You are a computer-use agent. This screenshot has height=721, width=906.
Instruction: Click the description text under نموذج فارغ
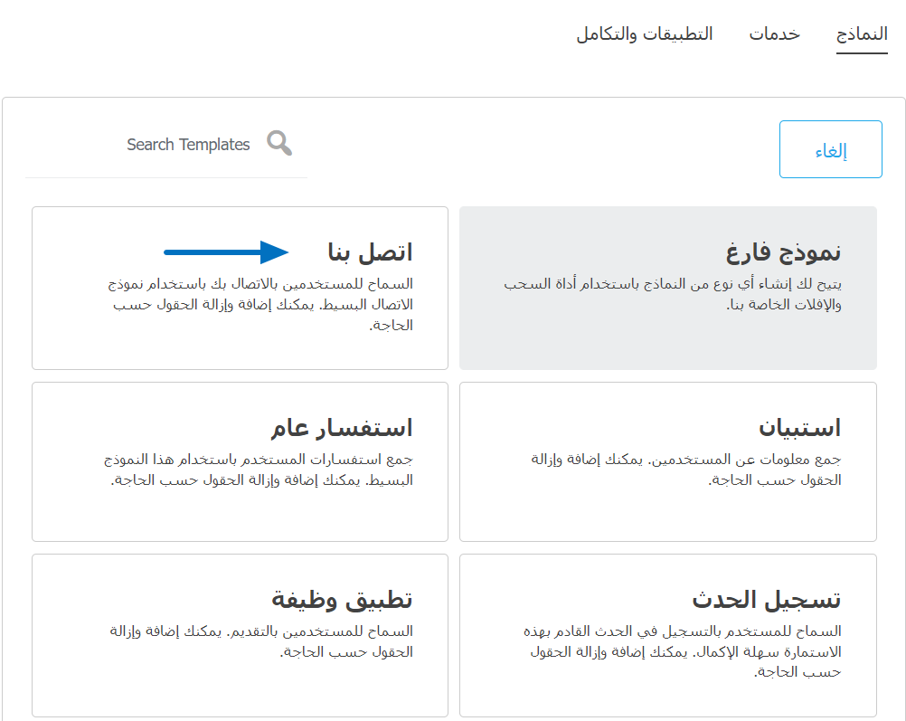673,295
